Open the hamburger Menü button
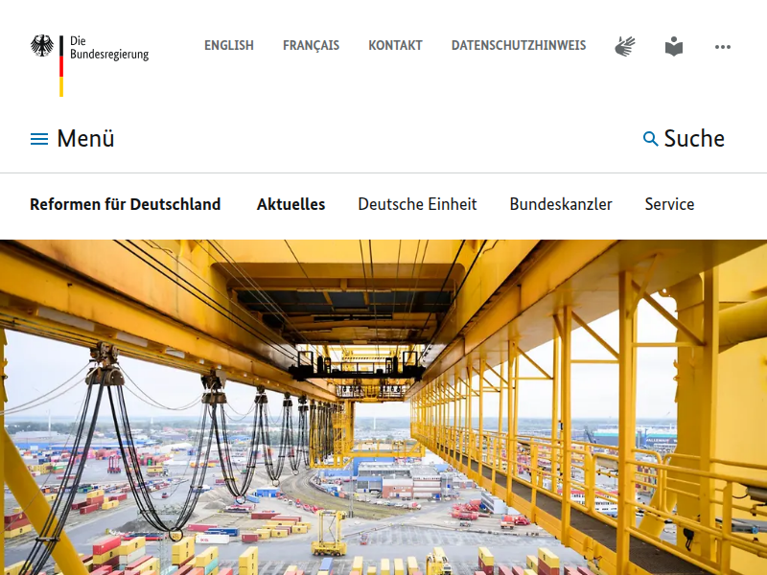 (73, 138)
